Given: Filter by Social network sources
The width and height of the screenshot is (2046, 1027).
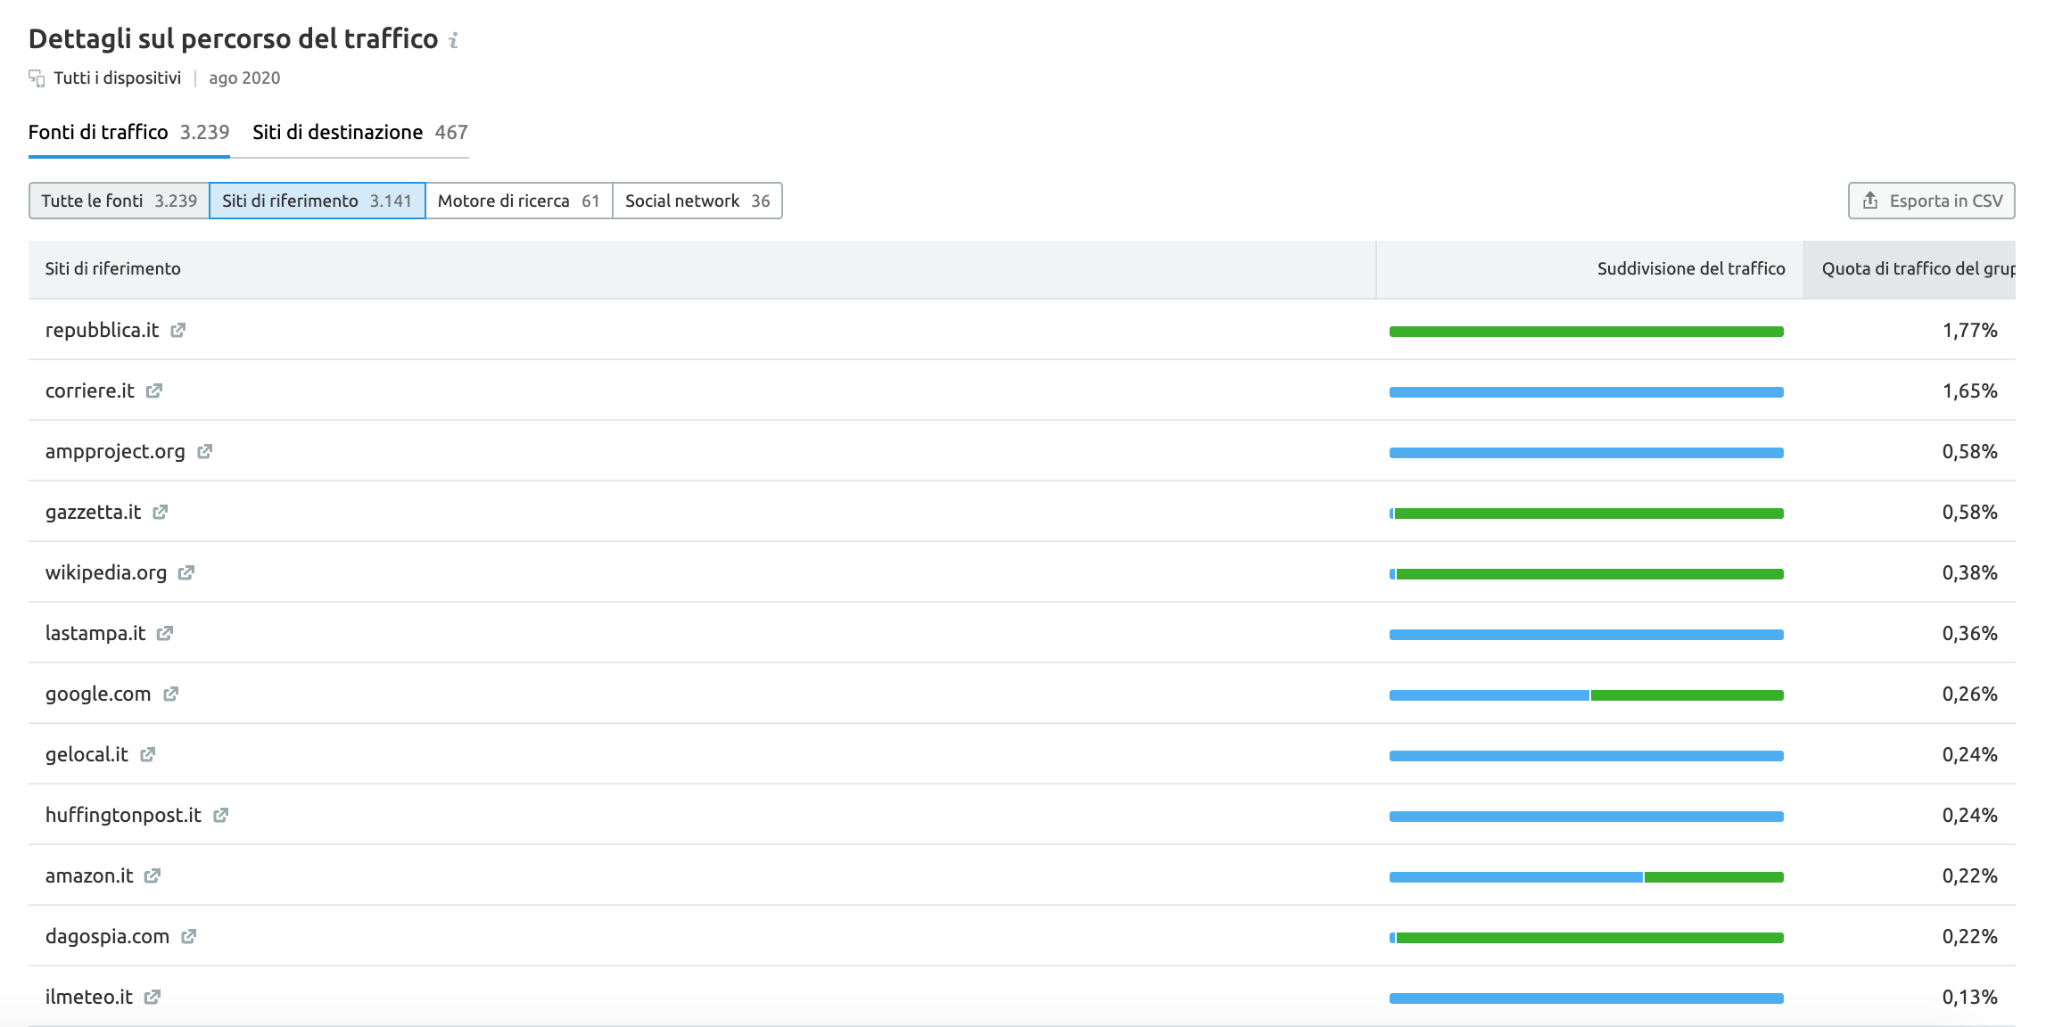Looking at the screenshot, I should (x=697, y=201).
